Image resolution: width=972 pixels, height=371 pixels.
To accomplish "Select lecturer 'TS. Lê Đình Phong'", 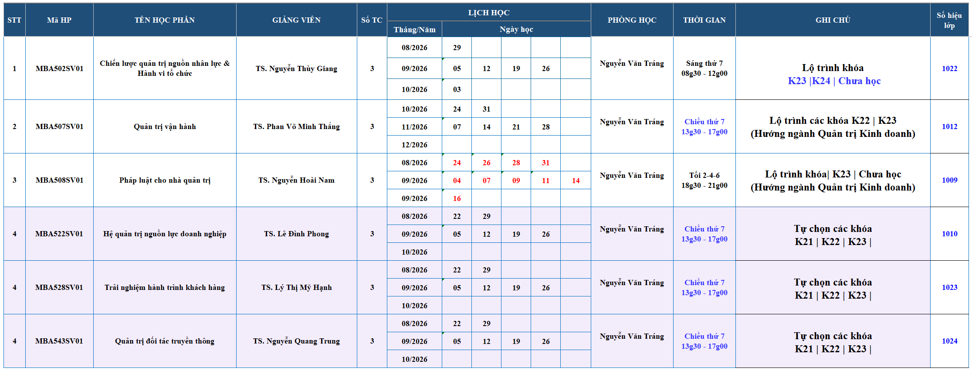I will tap(296, 234).
